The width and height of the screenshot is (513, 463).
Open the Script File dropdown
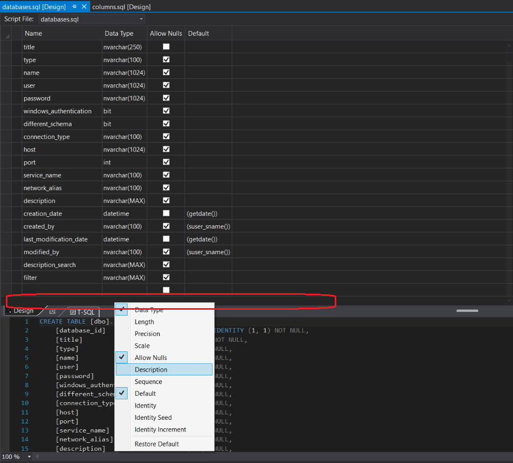141,19
